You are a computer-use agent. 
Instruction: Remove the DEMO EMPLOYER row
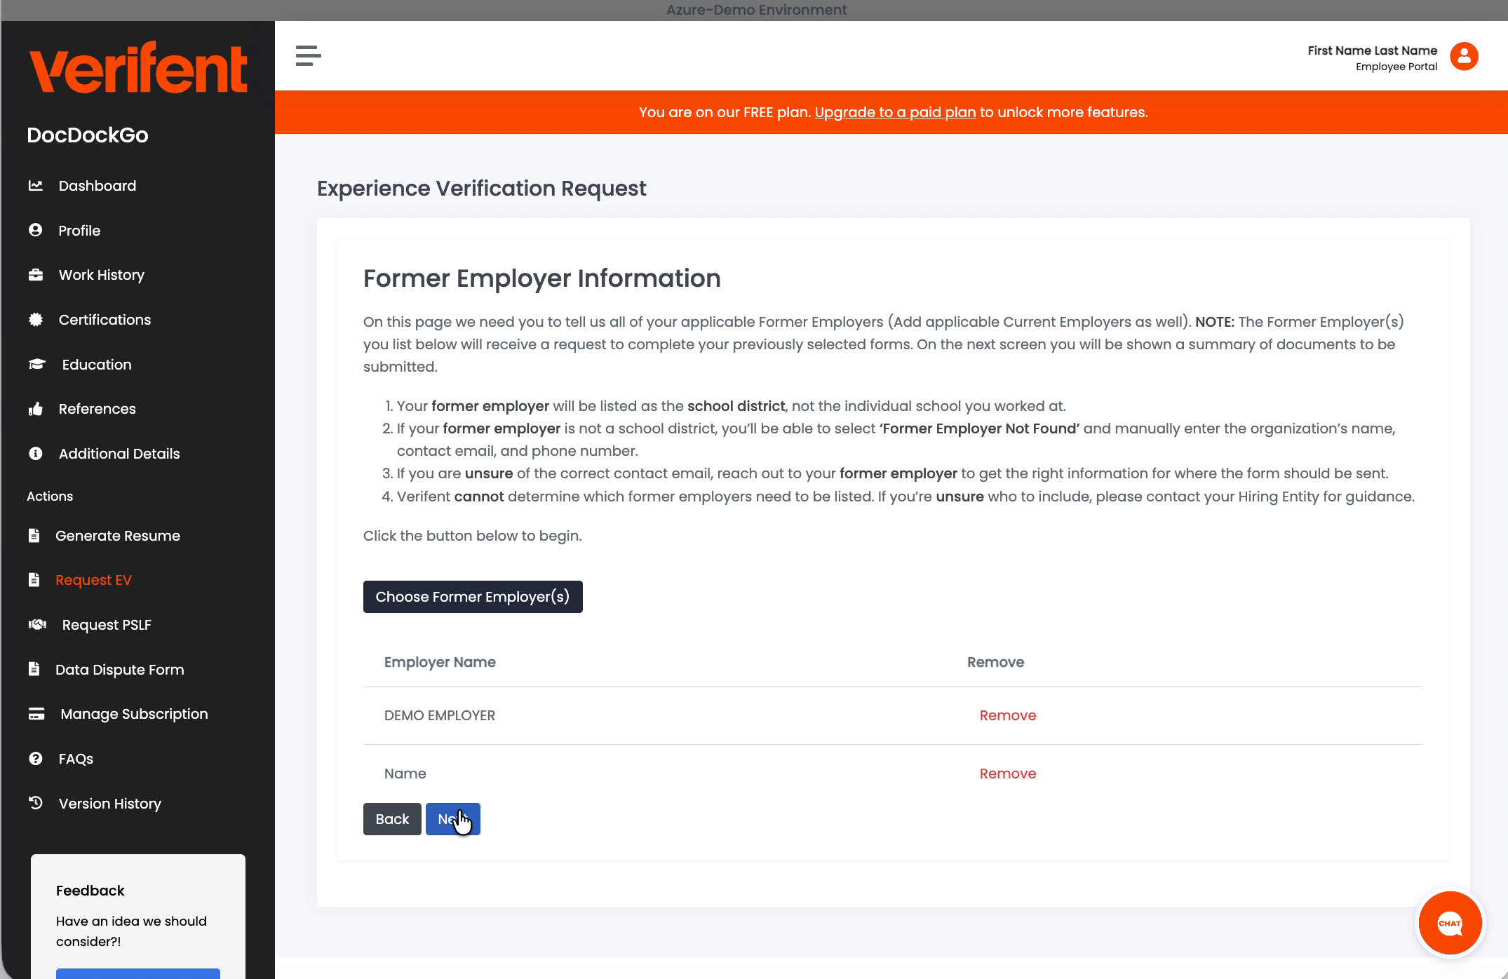[1007, 715]
